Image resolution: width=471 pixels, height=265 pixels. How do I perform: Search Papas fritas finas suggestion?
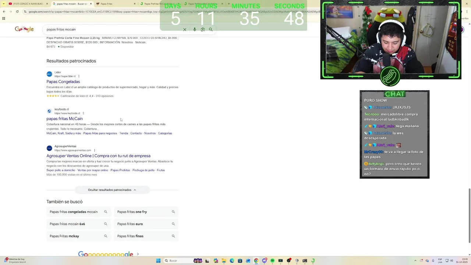pos(146,236)
